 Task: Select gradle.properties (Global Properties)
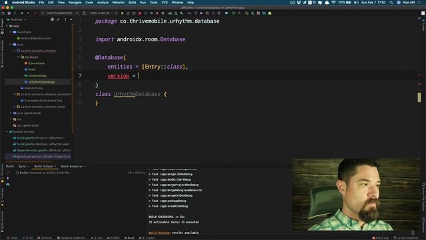tap(41, 157)
